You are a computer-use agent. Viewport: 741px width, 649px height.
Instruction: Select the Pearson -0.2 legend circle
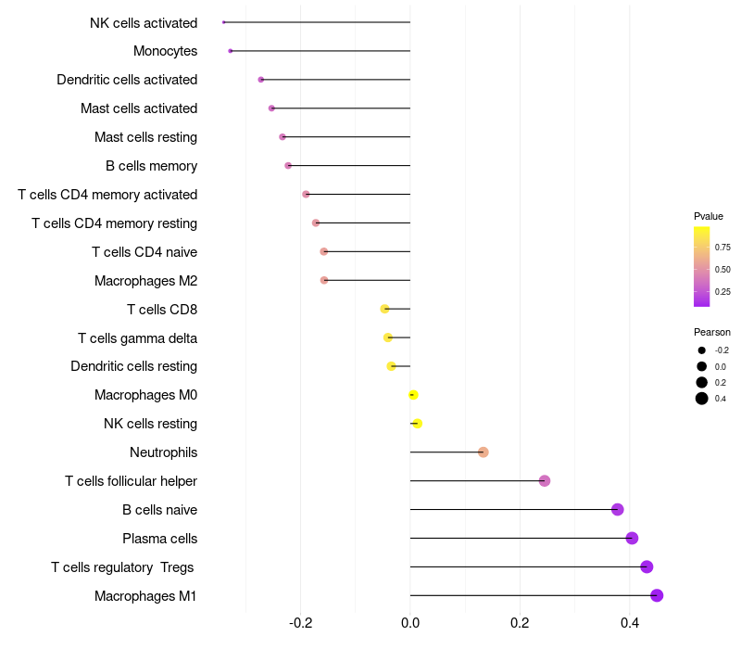pos(702,350)
